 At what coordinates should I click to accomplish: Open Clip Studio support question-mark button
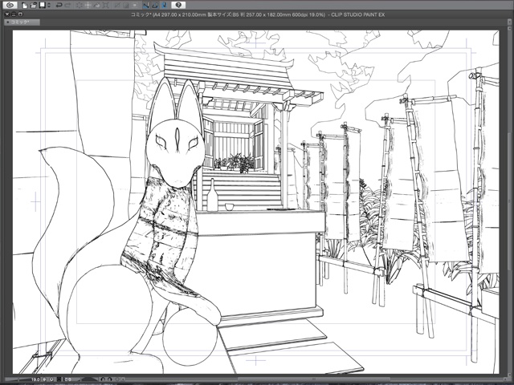(178, 5)
